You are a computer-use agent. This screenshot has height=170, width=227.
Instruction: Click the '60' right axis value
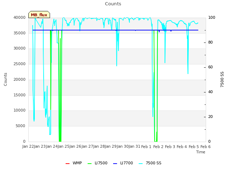210,67
